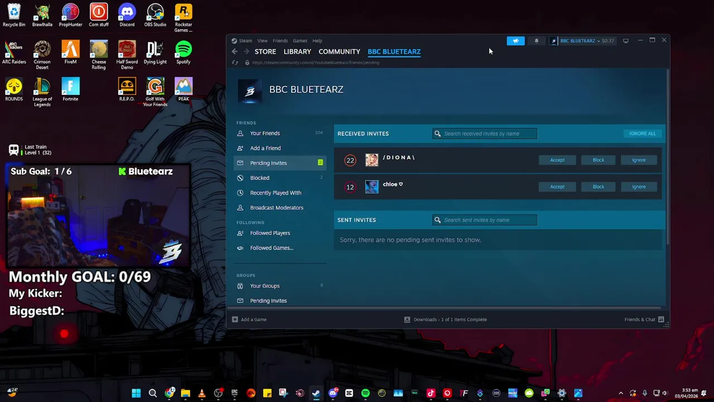Open Your Friends in sidebar
Viewport: 714px width, 402px height.
pos(279,133)
